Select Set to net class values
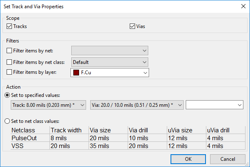 (x=7, y=121)
